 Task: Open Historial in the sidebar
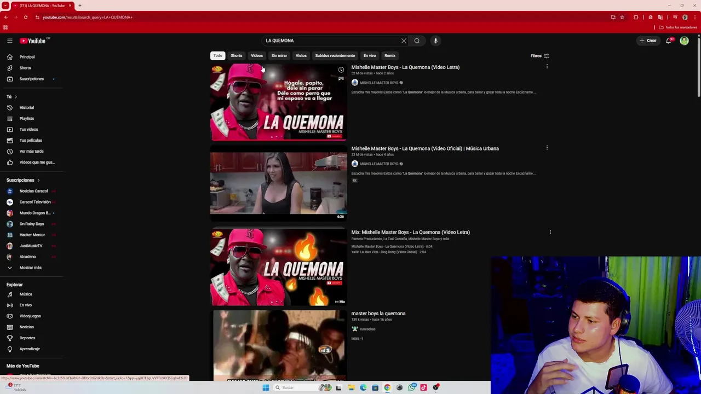(x=32, y=107)
